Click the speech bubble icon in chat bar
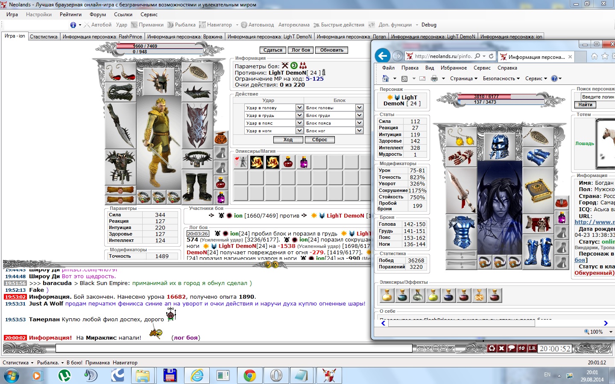The height and width of the screenshot is (384, 615). click(511, 348)
